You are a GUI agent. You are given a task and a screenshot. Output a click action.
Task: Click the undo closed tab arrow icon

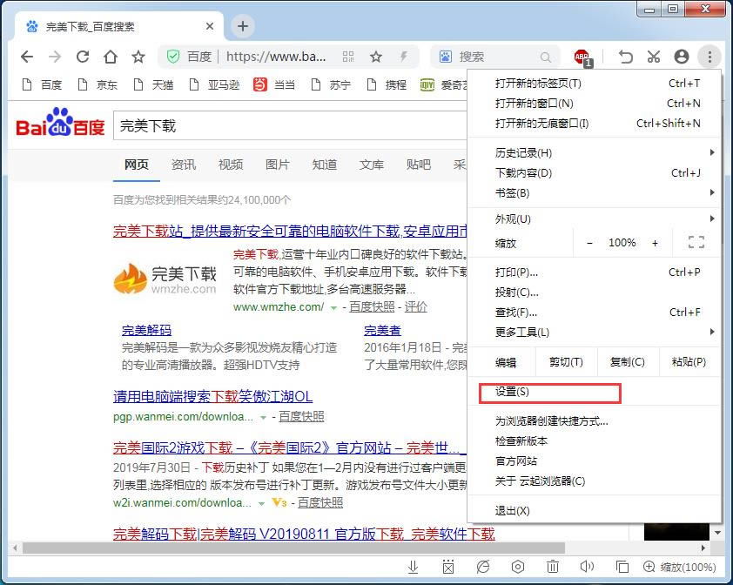[x=625, y=57]
